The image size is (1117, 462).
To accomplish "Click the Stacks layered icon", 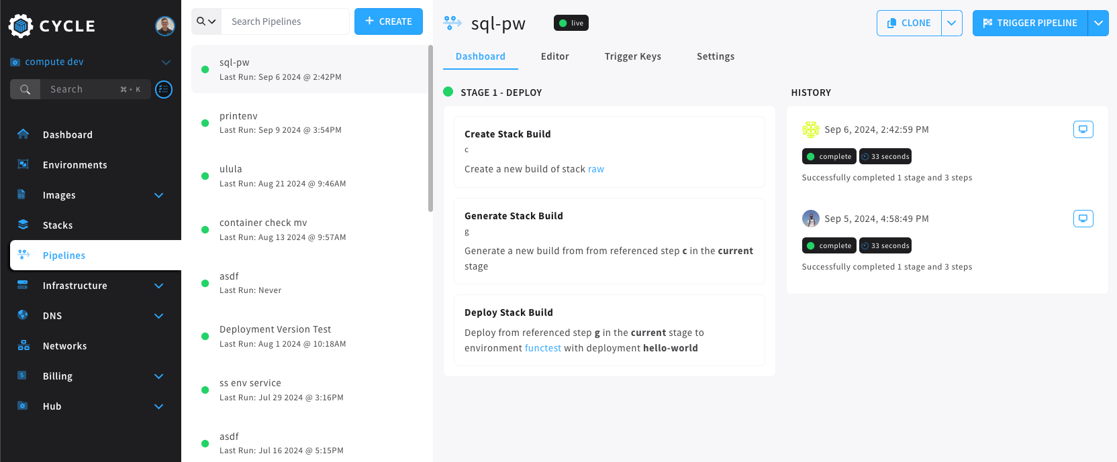I will tap(23, 225).
